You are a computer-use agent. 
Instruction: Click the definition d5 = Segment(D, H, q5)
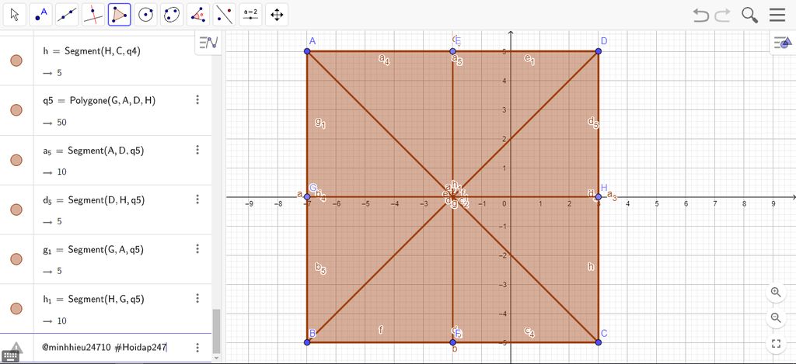coord(94,200)
